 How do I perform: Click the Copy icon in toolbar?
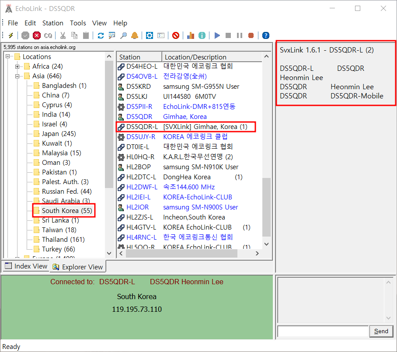pyautogui.click(x=74, y=35)
